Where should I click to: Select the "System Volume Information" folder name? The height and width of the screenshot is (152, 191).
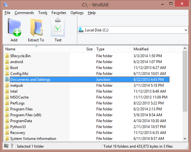click(33, 139)
